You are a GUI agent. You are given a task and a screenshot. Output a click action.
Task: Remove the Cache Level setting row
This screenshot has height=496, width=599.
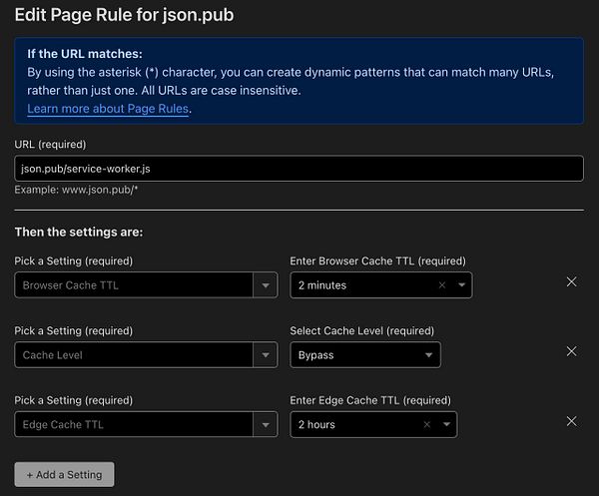[571, 351]
